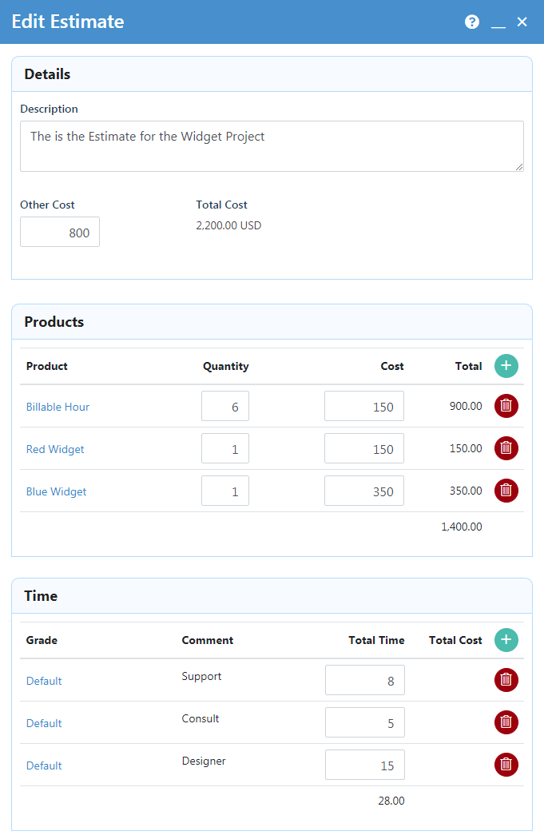This screenshot has width=544, height=839.
Task: Open the Red Widget product link
Action: [55, 449]
